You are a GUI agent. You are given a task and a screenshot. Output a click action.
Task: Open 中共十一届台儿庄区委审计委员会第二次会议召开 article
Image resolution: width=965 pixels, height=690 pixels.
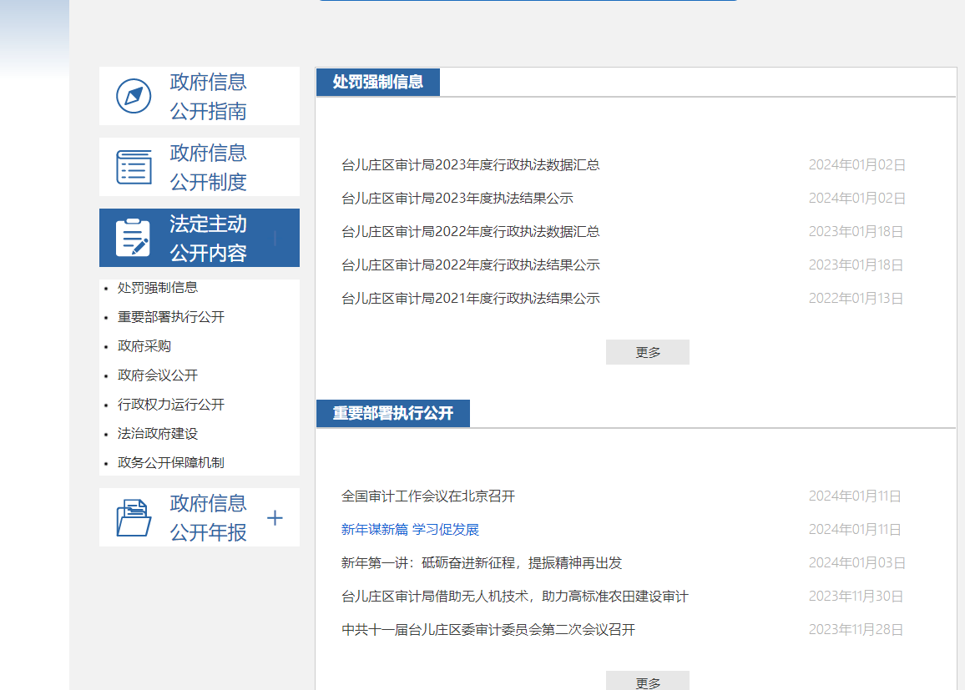[488, 630]
